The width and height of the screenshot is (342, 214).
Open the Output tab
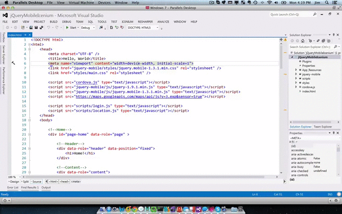[46, 187]
